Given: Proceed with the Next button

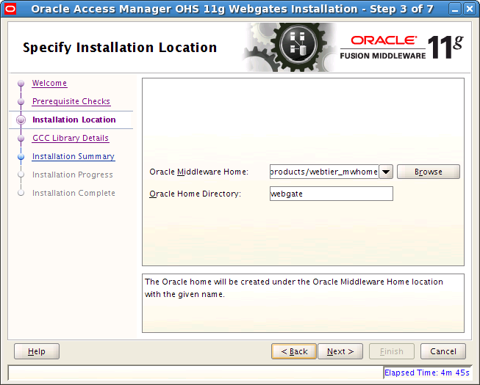Looking at the screenshot, I should pos(340,351).
